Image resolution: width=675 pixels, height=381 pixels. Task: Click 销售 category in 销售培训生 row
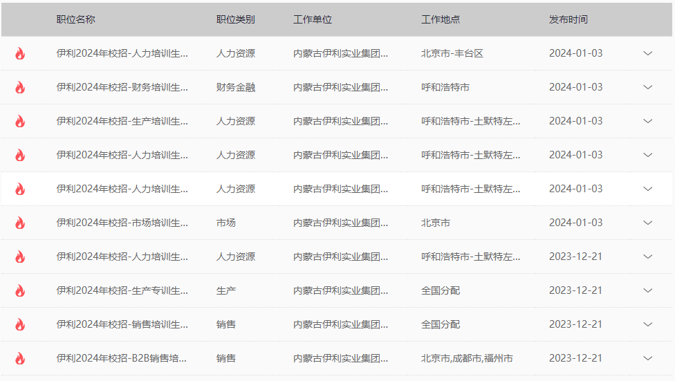[x=226, y=324]
